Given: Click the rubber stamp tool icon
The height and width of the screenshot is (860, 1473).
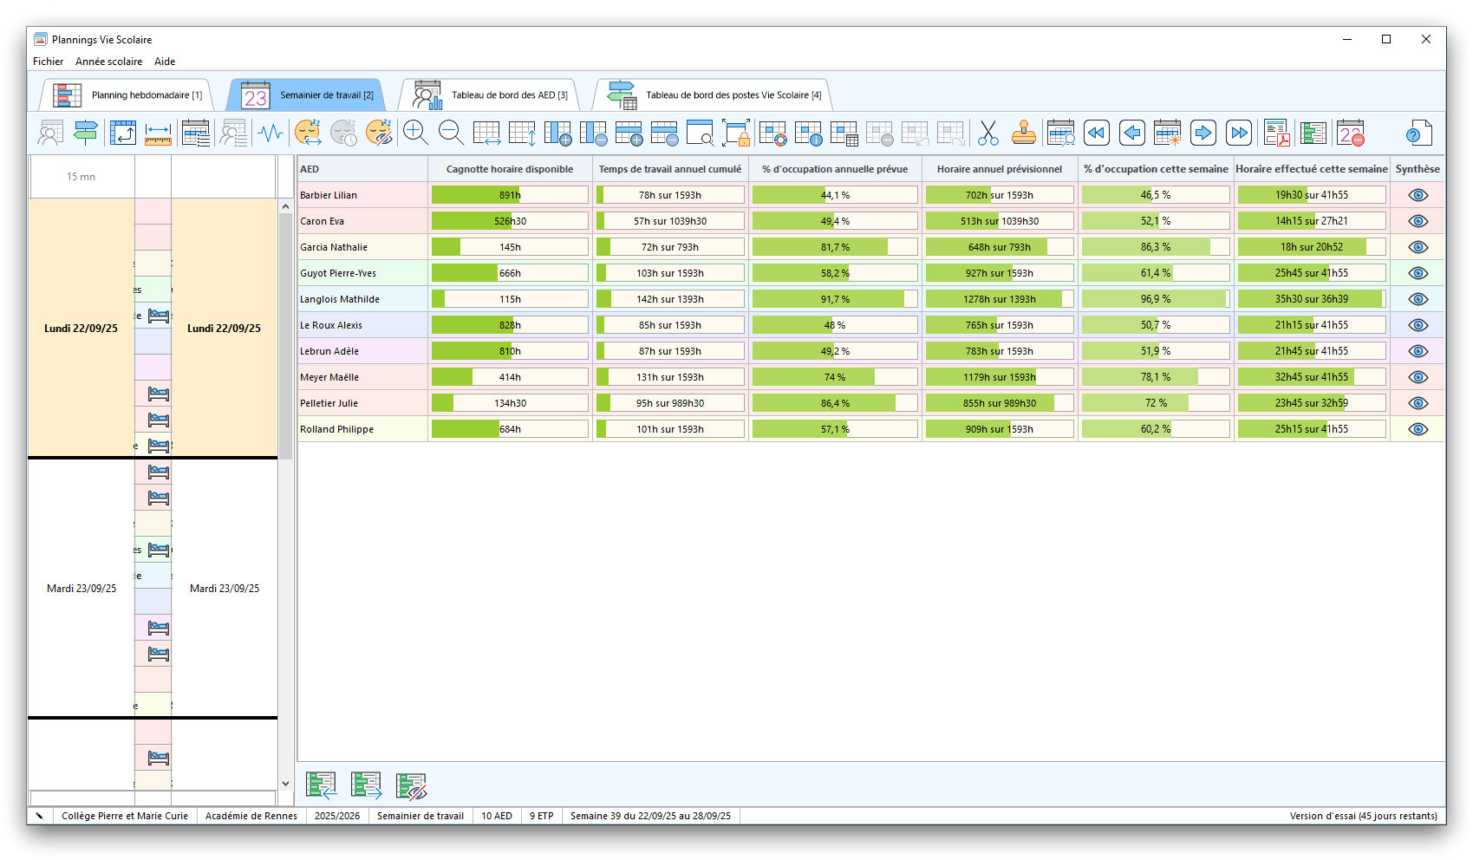Looking at the screenshot, I should coord(1024,133).
